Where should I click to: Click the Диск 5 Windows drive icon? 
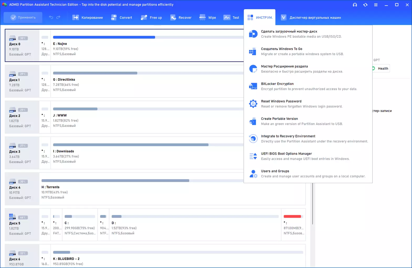tap(12, 217)
